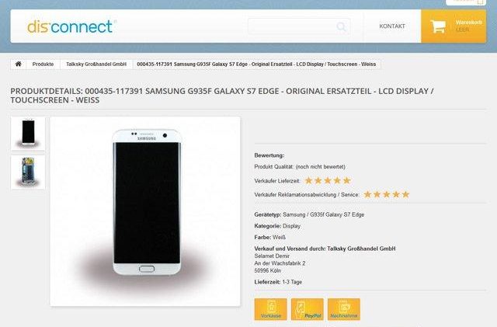497x327 pixels.
Task: Click the disconnect logo
Action: [x=71, y=26]
